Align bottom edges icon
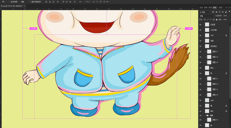The width and height of the screenshot is (231, 128). coord(70,2)
